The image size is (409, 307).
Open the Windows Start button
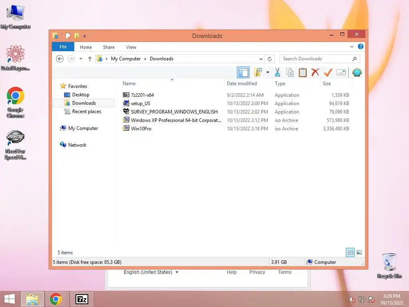point(10,299)
